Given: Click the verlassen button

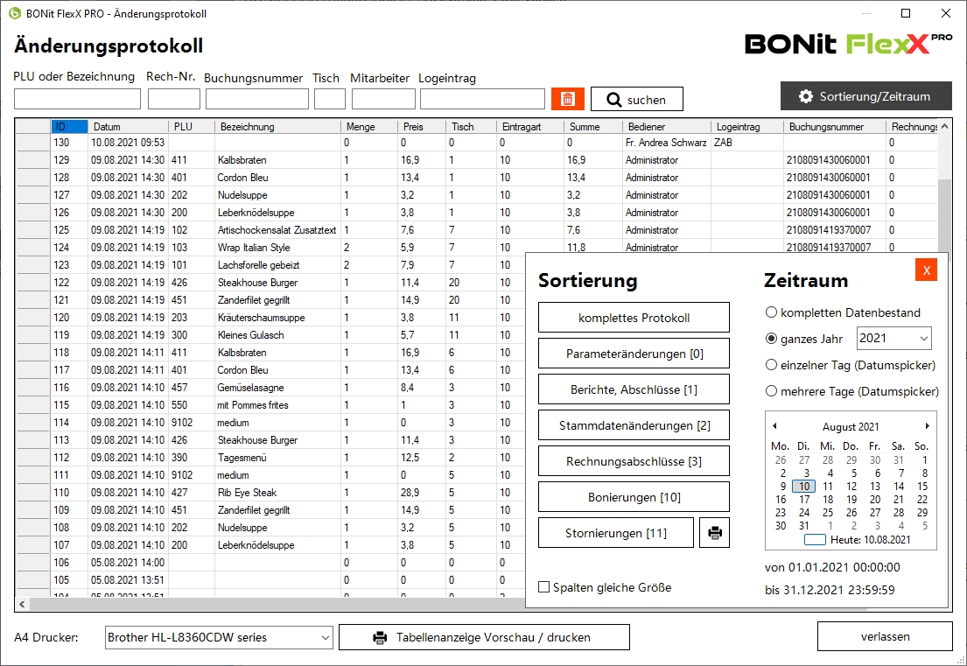Looking at the screenshot, I should [885, 636].
